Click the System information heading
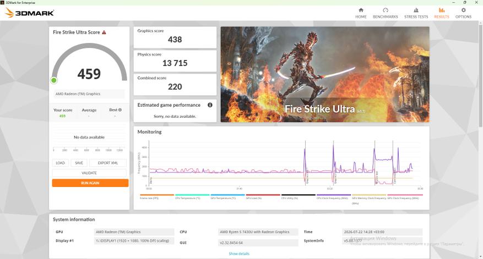The image size is (483, 259). tap(74, 219)
